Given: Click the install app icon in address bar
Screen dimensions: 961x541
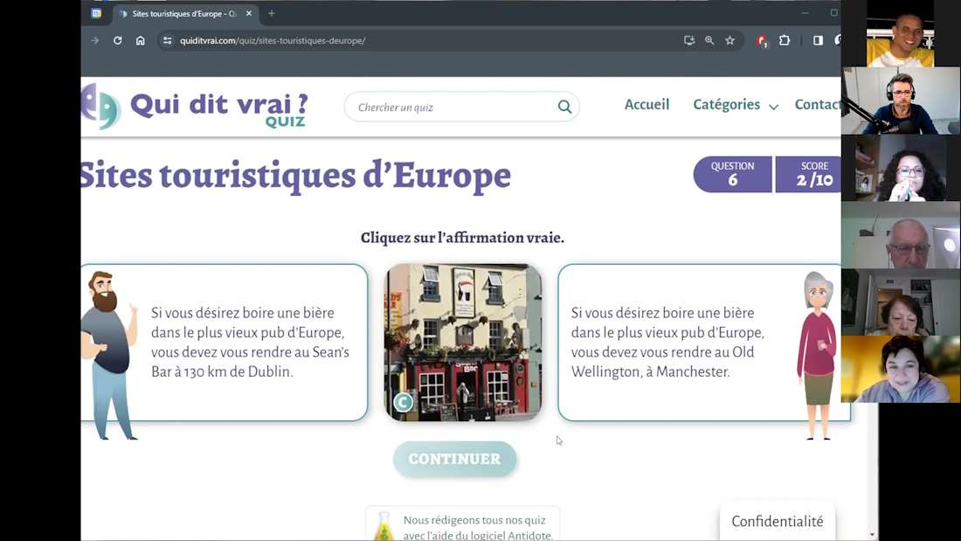Looking at the screenshot, I should coord(689,40).
